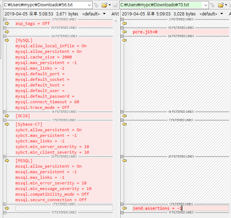Viewport: 231px width, 218px height.
Task: Copy [MSSQL] section to right using arrow
Action: (7, 161)
